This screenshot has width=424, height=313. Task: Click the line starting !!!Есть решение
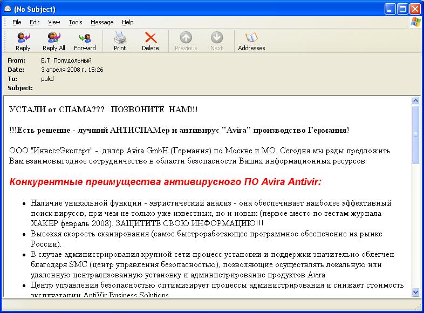pos(179,130)
